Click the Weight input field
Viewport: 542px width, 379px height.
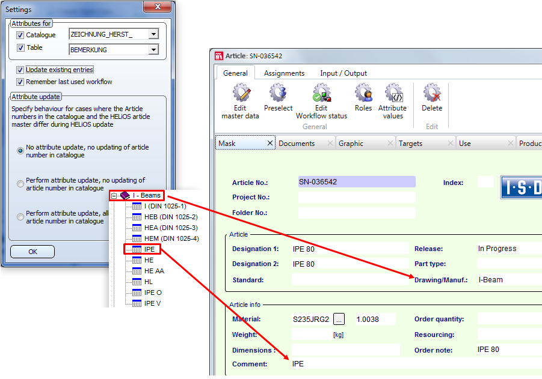pyautogui.click(x=312, y=334)
